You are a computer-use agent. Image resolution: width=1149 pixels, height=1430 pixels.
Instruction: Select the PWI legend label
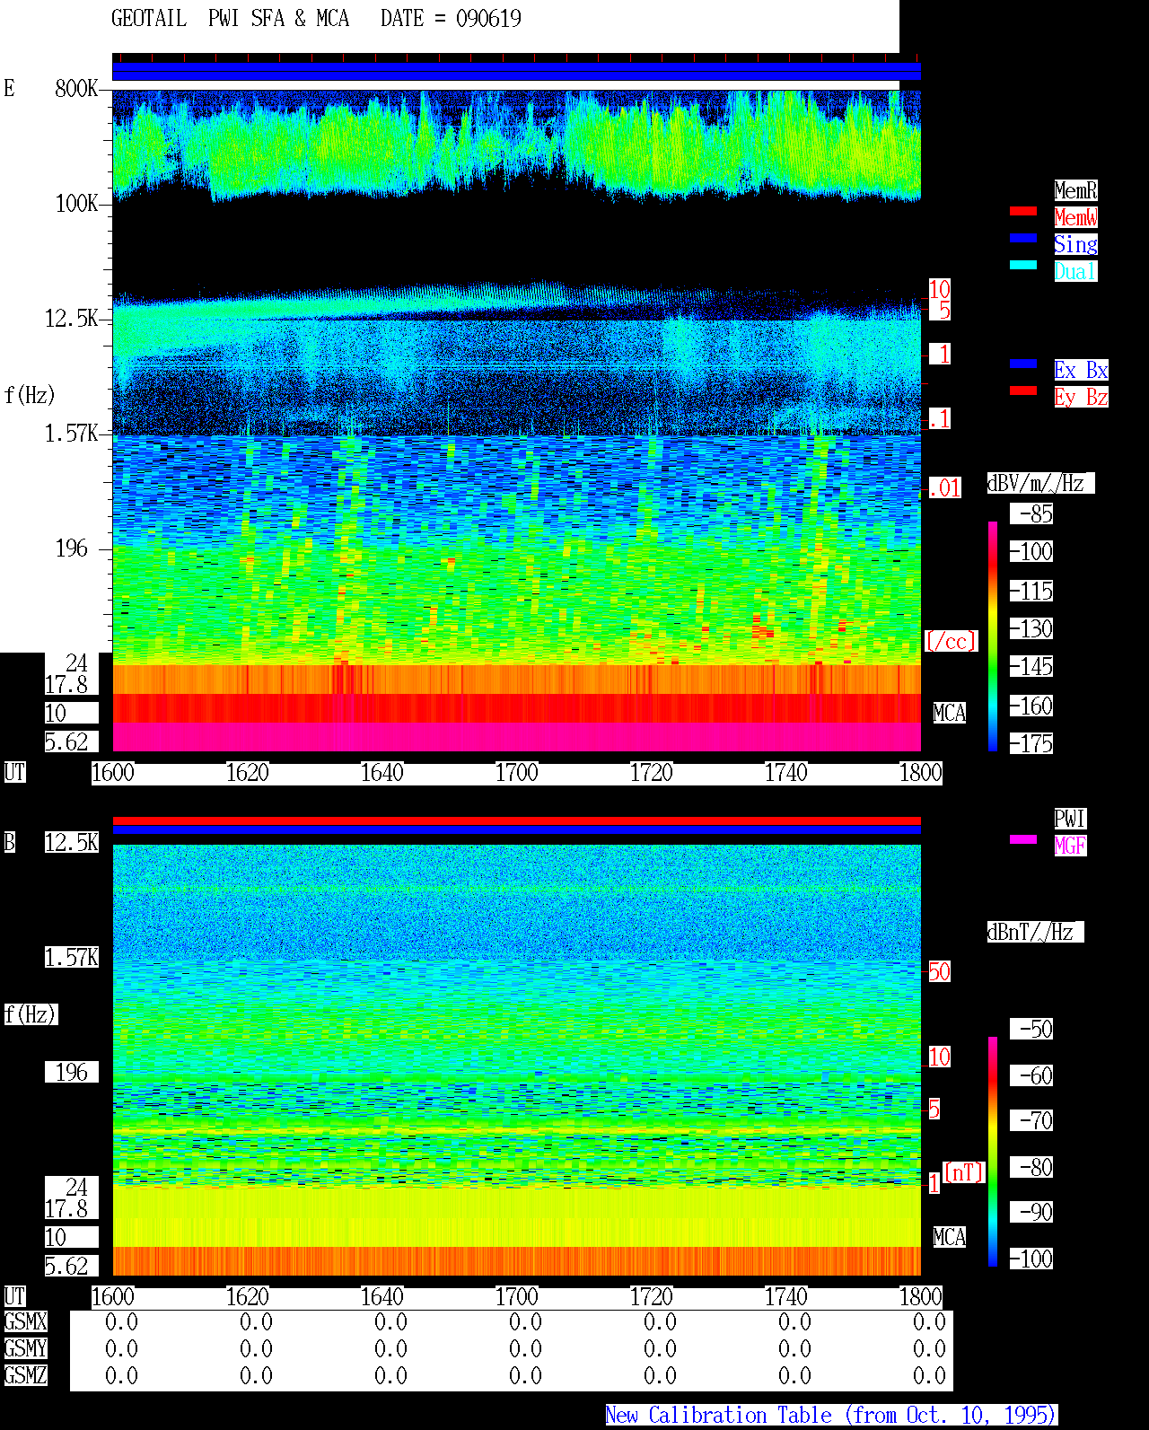(1070, 819)
